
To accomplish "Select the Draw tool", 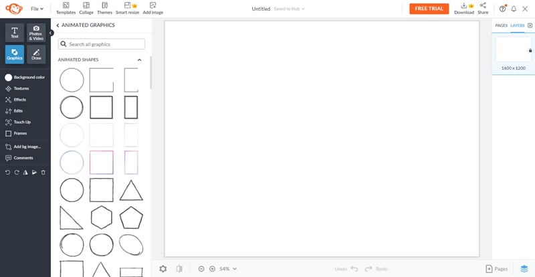I will [x=36, y=54].
